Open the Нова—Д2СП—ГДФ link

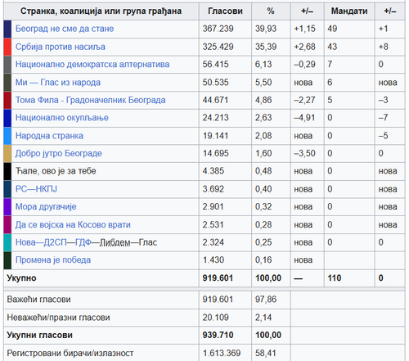click(x=53, y=242)
